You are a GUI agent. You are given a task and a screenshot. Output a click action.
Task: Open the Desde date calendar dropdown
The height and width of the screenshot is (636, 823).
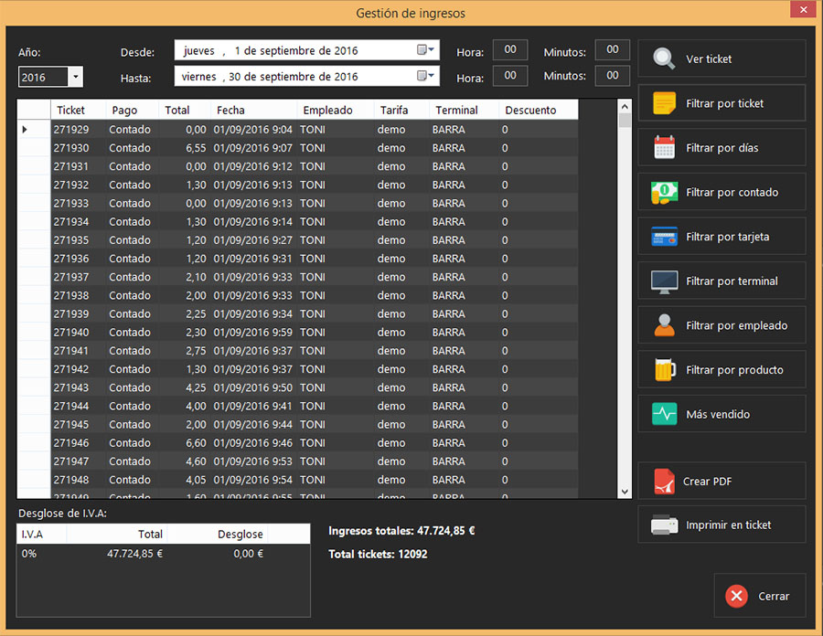tap(425, 50)
